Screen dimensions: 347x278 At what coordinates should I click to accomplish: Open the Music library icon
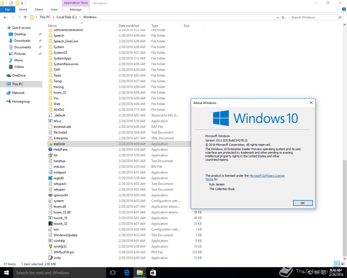point(11,60)
